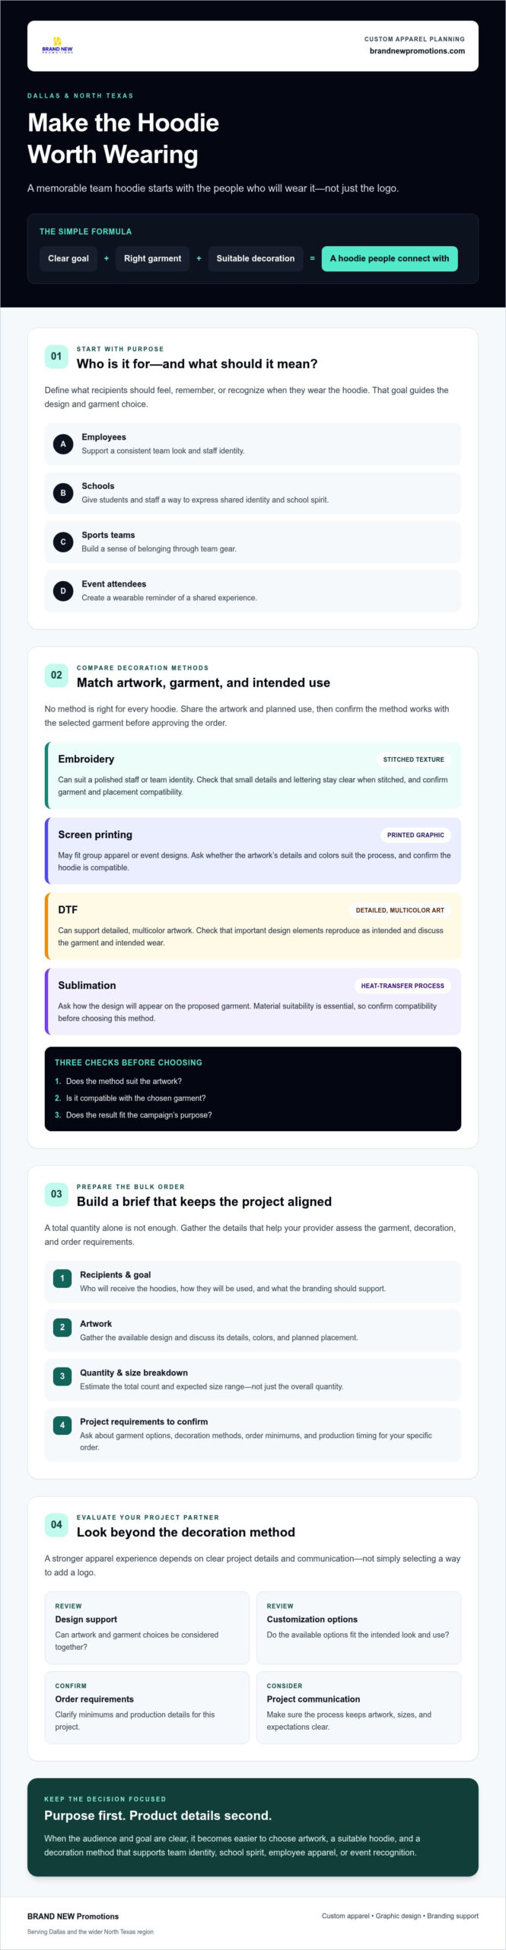Open the 'Project communication' card

(x=358, y=1708)
